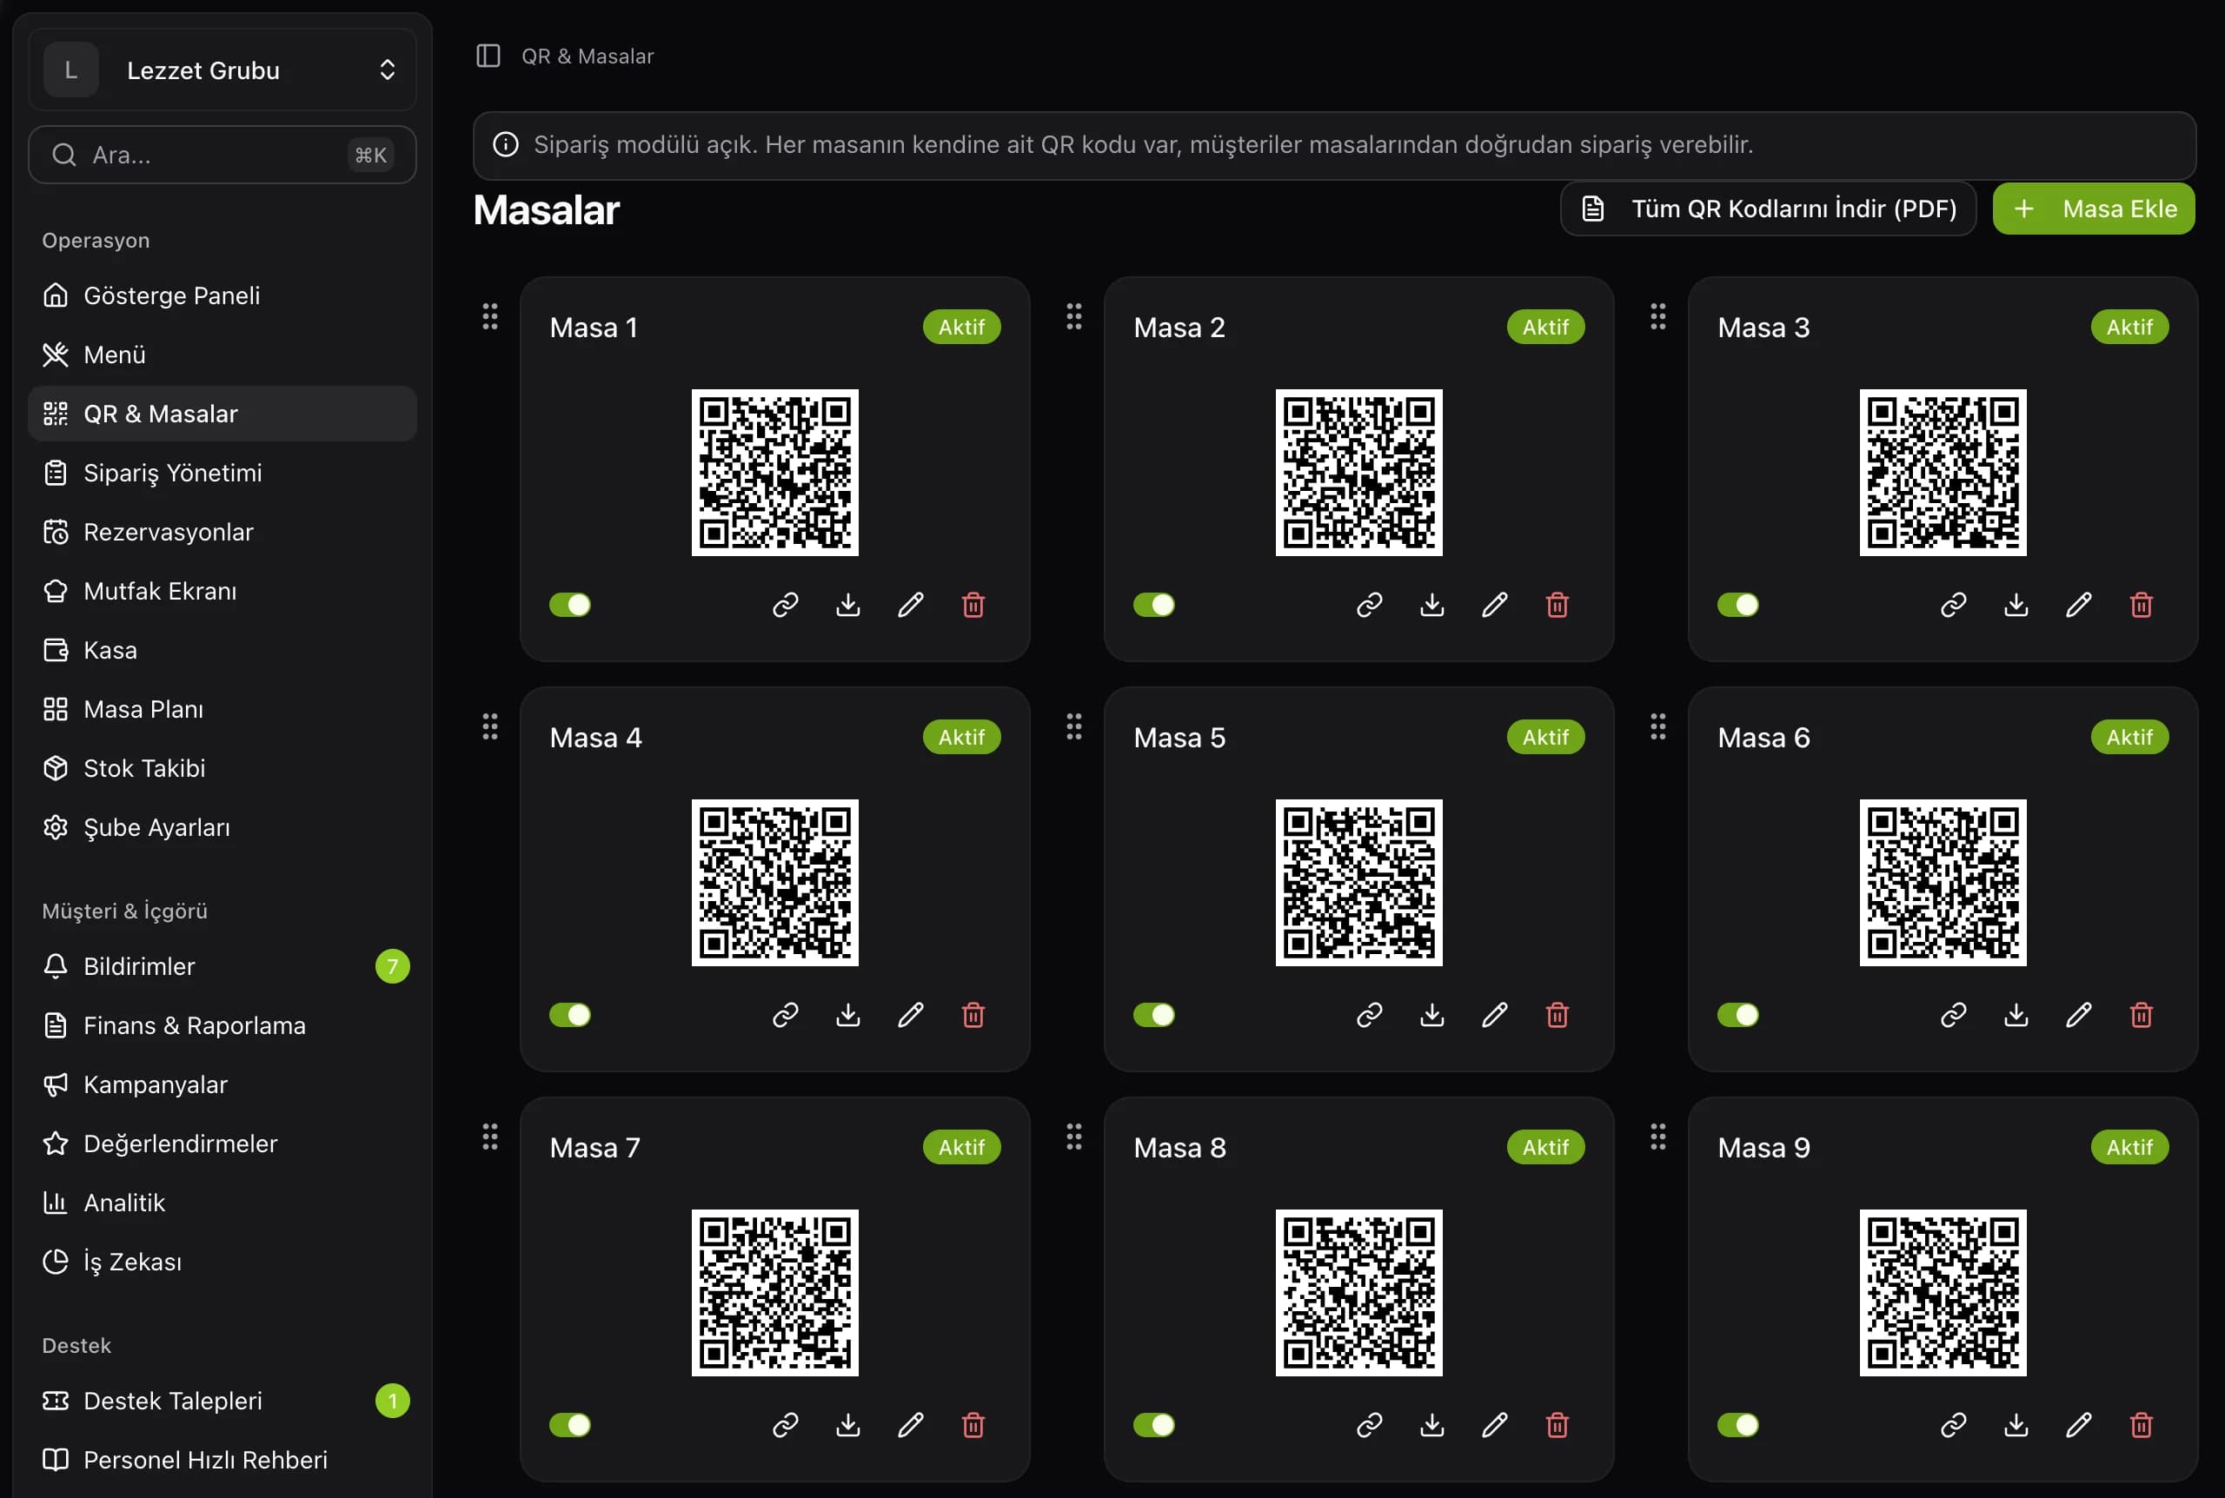Open Bildirimler with 7 badge
This screenshot has height=1498, width=2225.
point(222,966)
